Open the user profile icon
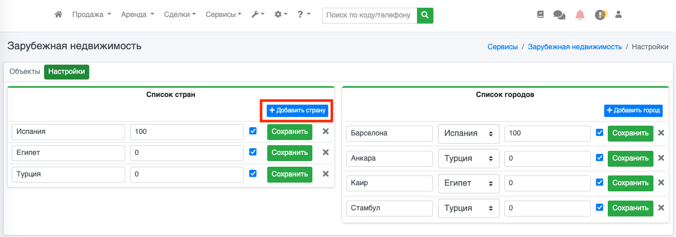676x237 pixels. point(619,15)
